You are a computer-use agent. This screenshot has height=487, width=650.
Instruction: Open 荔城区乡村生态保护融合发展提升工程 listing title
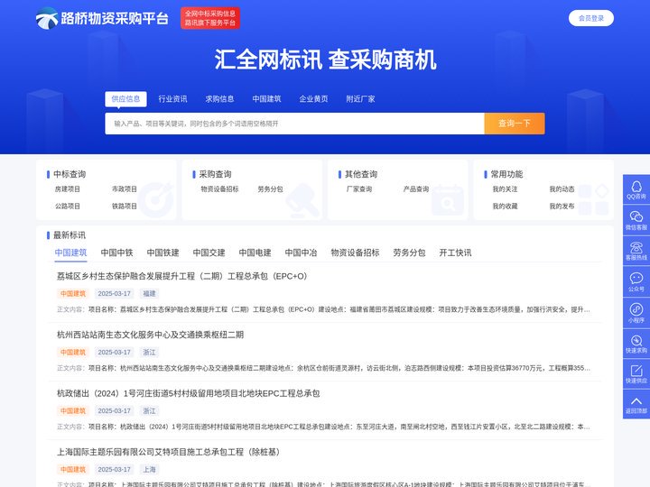click(182, 276)
